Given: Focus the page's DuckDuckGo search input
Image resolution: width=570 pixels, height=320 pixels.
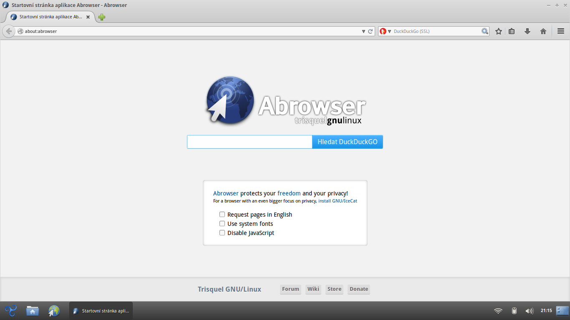Looking at the screenshot, I should coord(250,142).
